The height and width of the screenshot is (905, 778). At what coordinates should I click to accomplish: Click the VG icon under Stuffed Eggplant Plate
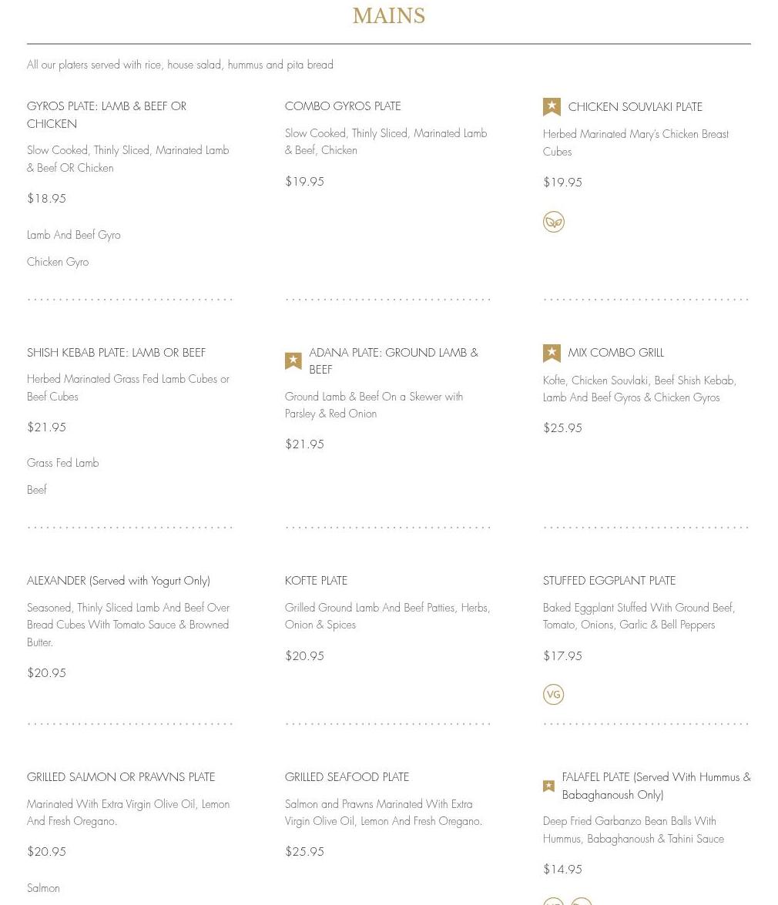(553, 695)
